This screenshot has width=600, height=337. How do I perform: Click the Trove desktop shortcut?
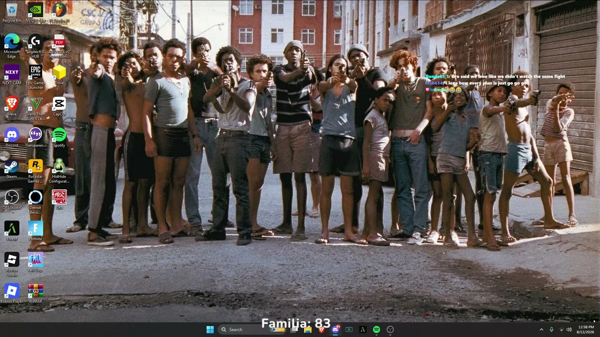click(59, 75)
